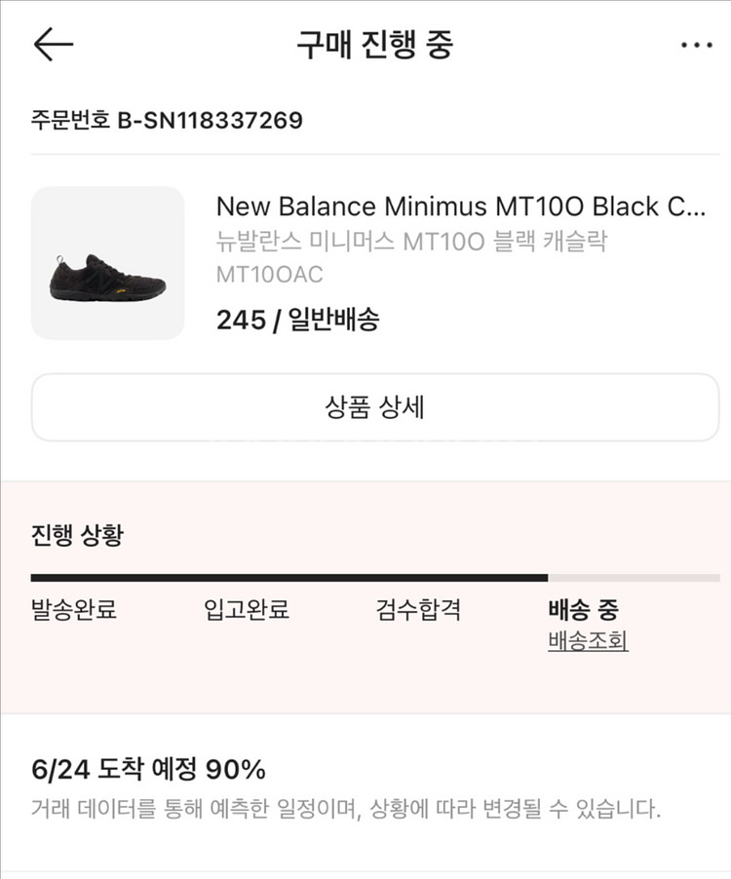This screenshot has width=731, height=879.
Task: Select the New Balance Minimus product title
Action: click(460, 207)
